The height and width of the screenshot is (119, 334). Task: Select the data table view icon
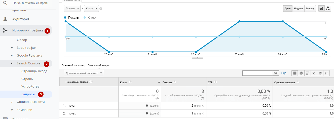pos(295,73)
